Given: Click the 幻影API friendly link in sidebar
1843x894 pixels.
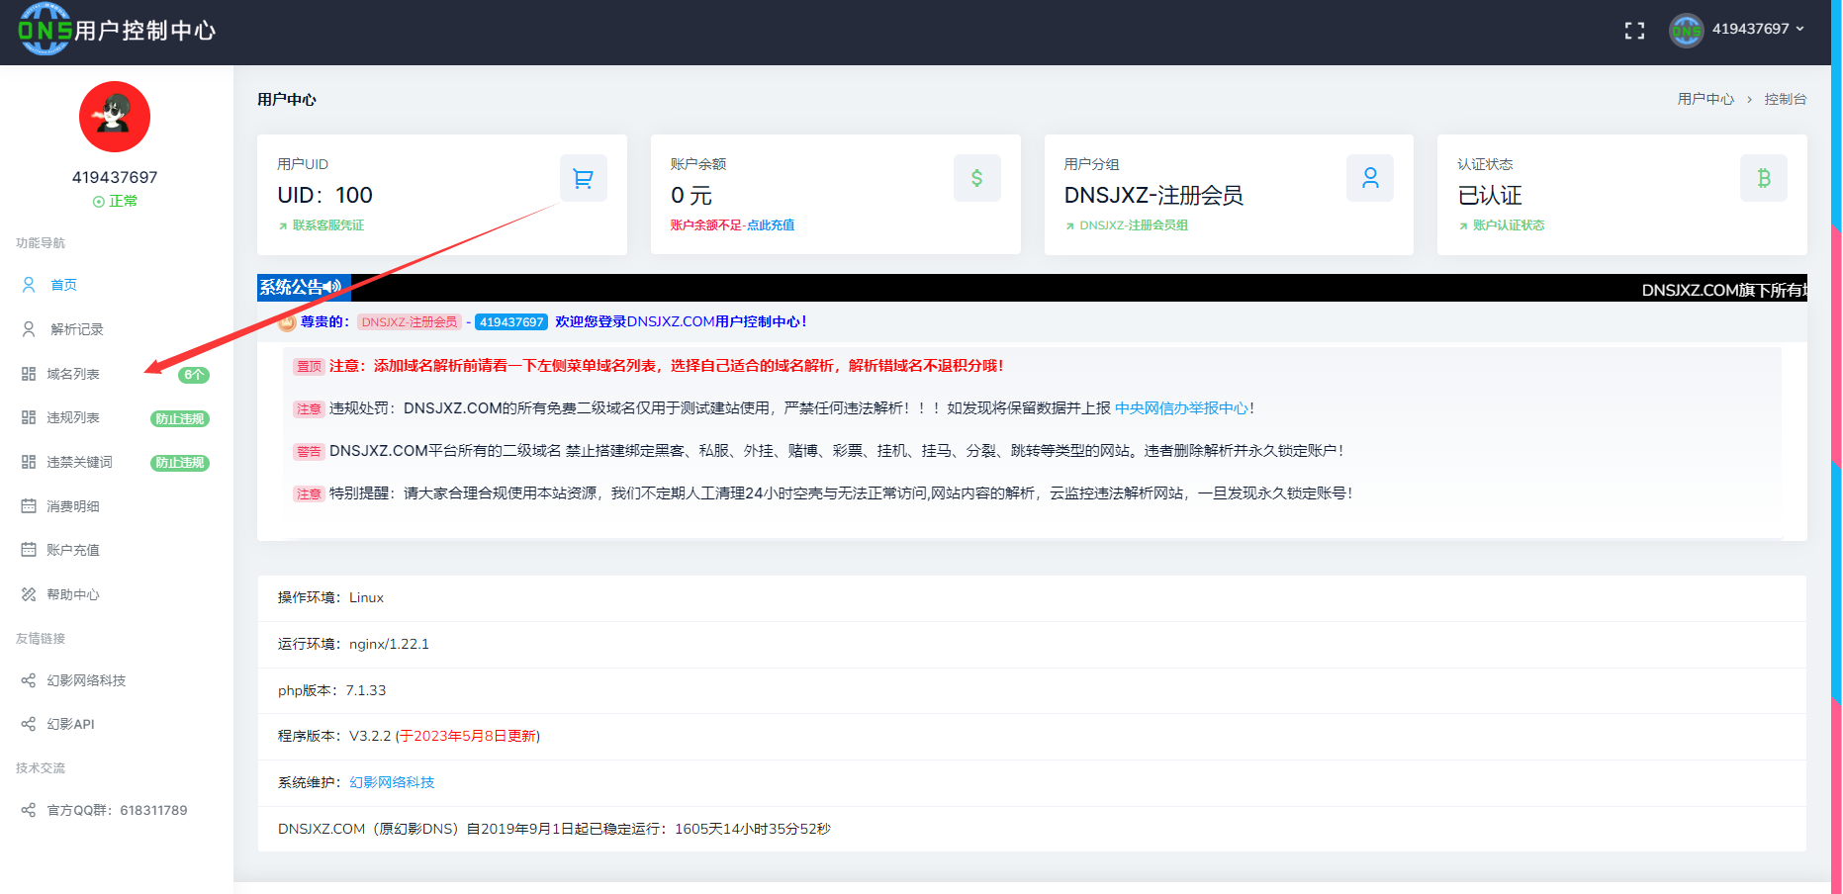Looking at the screenshot, I should pos(70,724).
